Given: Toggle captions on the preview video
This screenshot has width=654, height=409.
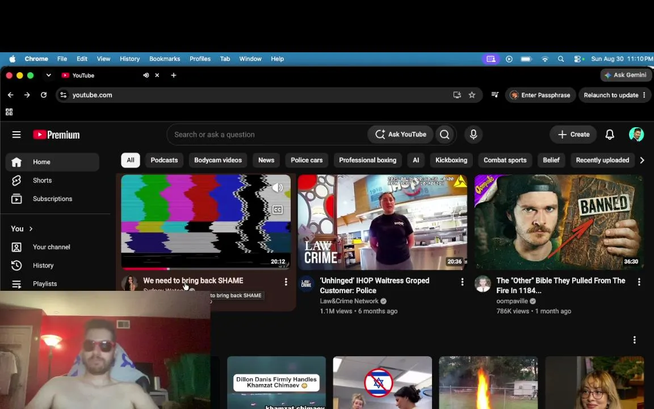Looking at the screenshot, I should (278, 209).
